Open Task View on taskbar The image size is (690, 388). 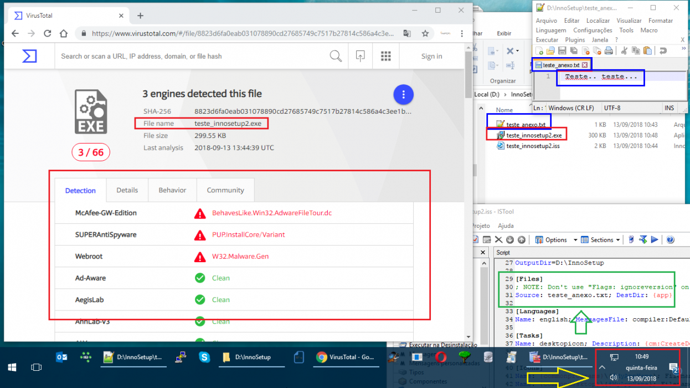point(36,367)
